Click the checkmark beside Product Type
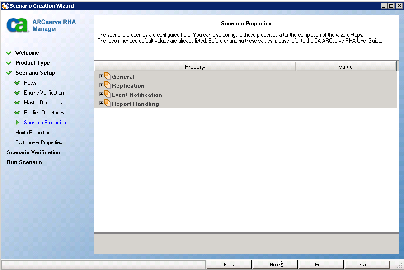 tap(9, 63)
